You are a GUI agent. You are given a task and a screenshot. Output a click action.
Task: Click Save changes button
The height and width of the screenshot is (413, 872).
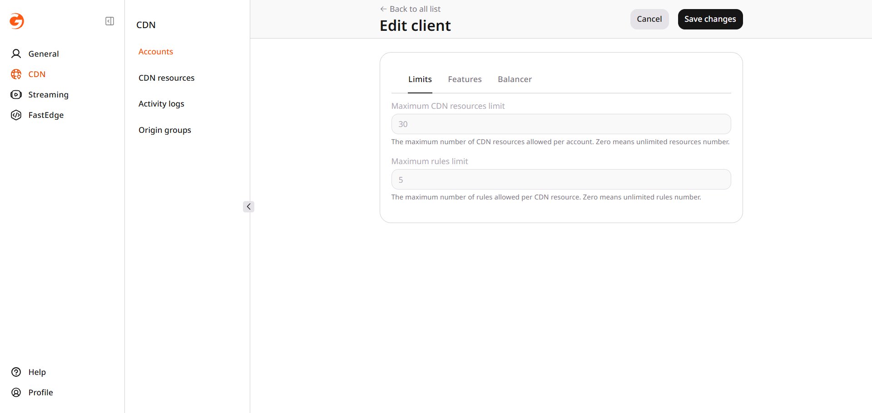click(710, 19)
